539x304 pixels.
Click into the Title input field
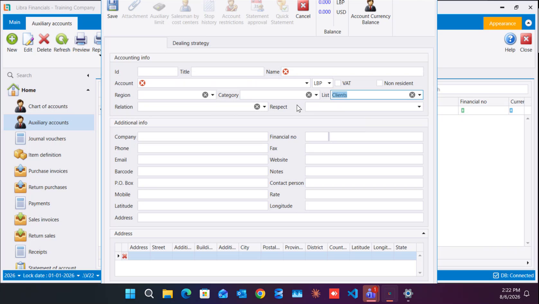point(227,71)
